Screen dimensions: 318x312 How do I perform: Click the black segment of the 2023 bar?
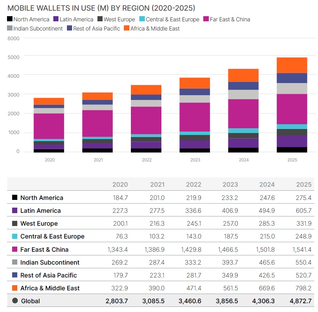click(x=195, y=150)
